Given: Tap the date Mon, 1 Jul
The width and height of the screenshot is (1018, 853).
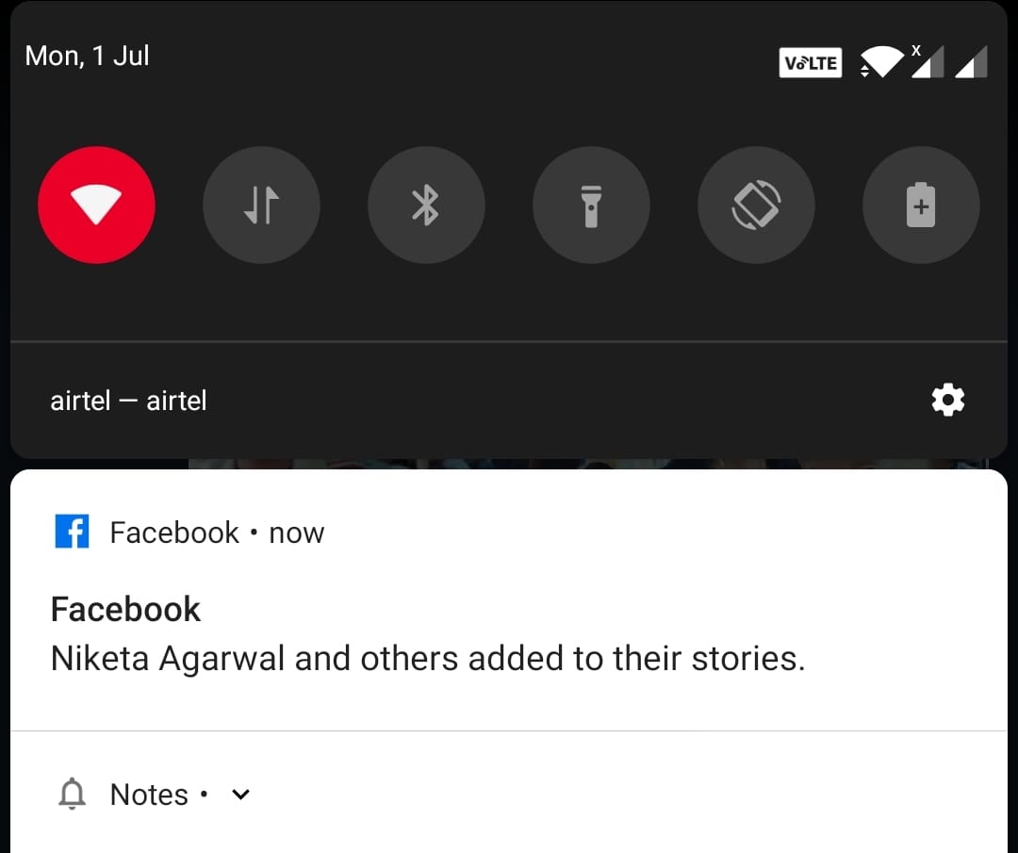Looking at the screenshot, I should point(87,56).
